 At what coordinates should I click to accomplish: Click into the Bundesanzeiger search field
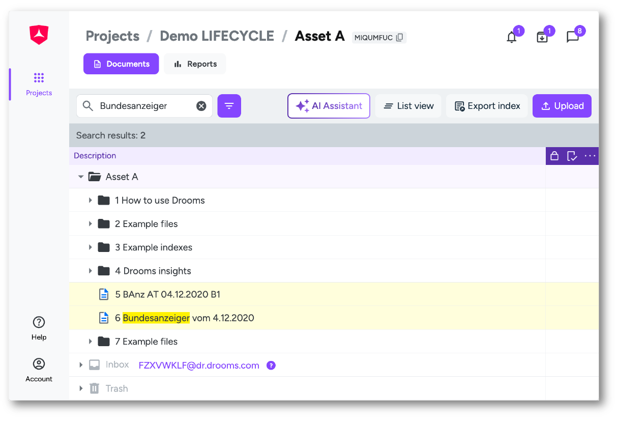coord(144,106)
